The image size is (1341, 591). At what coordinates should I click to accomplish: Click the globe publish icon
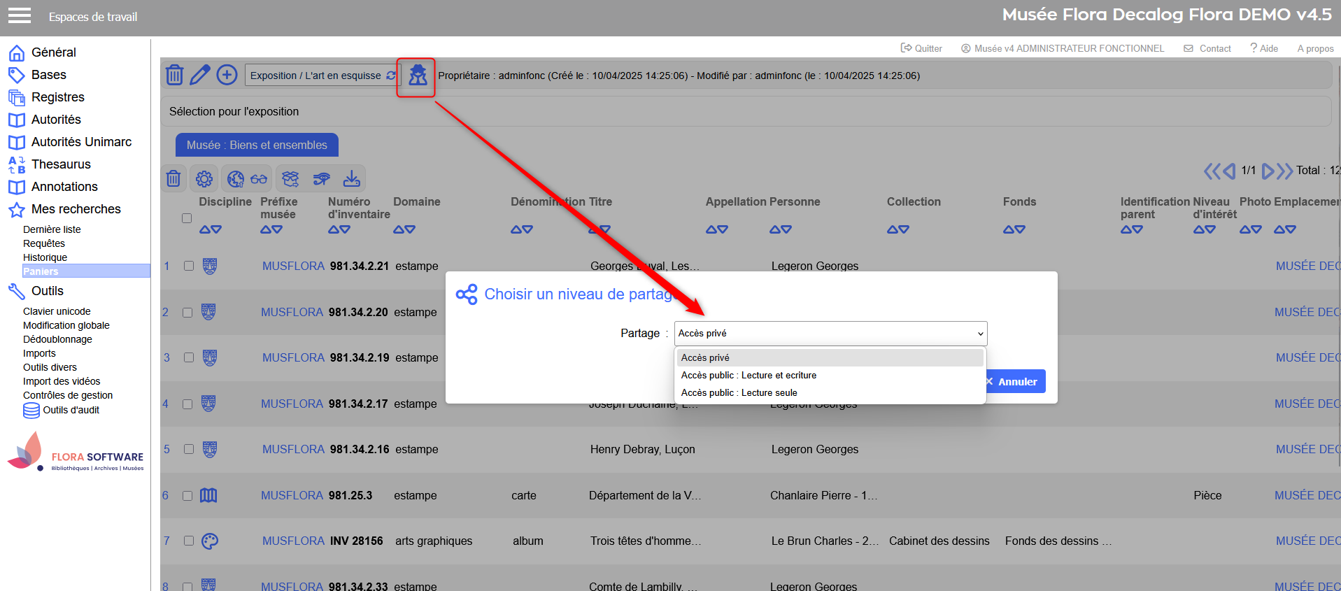(236, 179)
